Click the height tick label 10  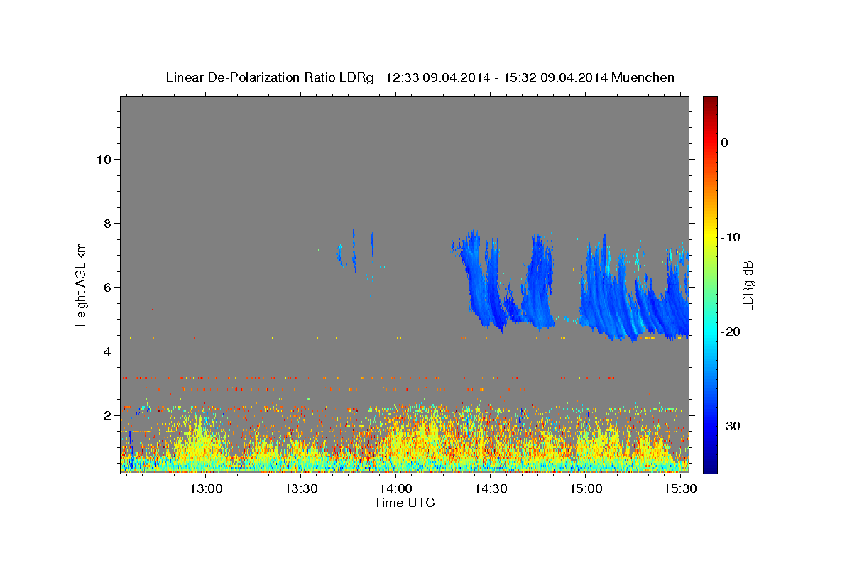pyautogui.click(x=104, y=159)
